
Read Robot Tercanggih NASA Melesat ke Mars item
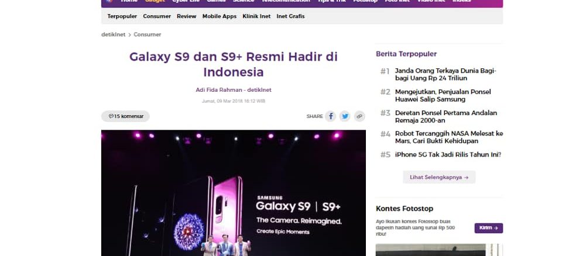(x=449, y=137)
